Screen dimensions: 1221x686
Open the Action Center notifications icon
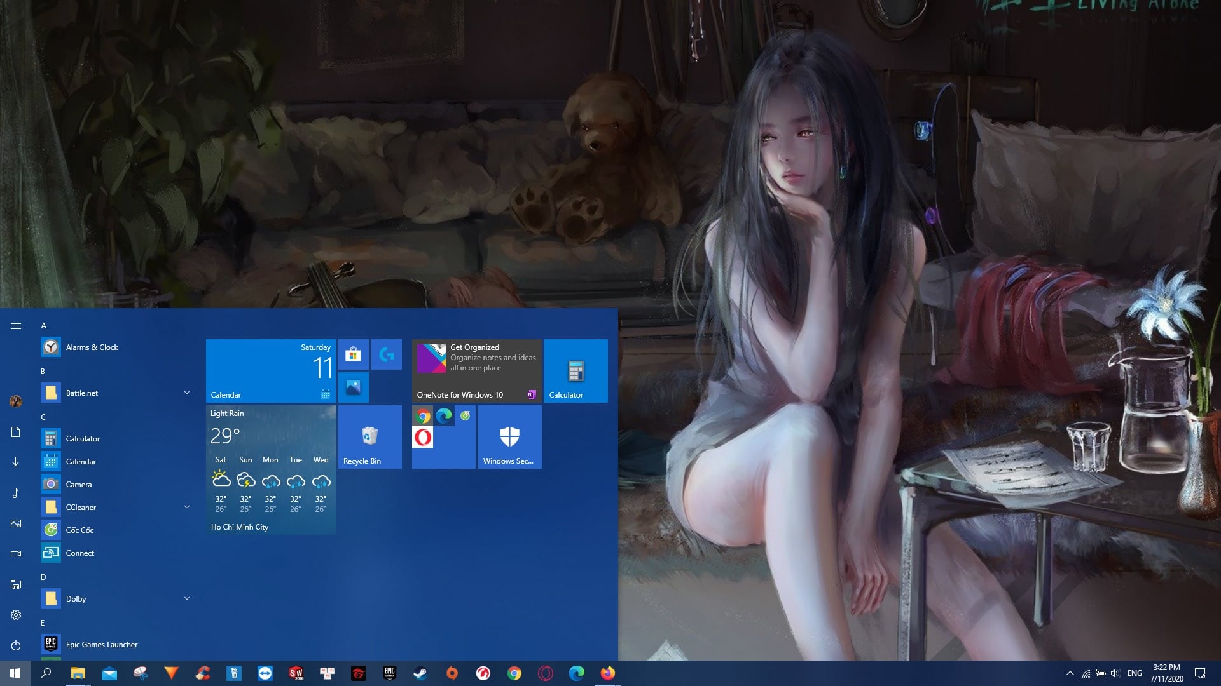pos(1200,673)
